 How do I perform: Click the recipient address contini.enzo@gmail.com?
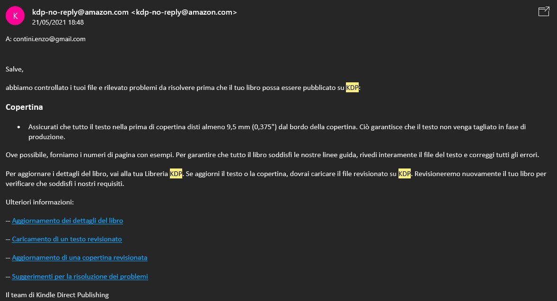pos(49,39)
